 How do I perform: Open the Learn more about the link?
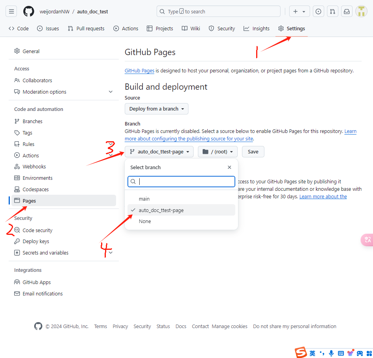(323, 196)
